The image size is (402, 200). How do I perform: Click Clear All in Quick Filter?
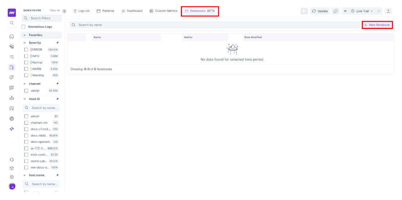click(x=55, y=11)
